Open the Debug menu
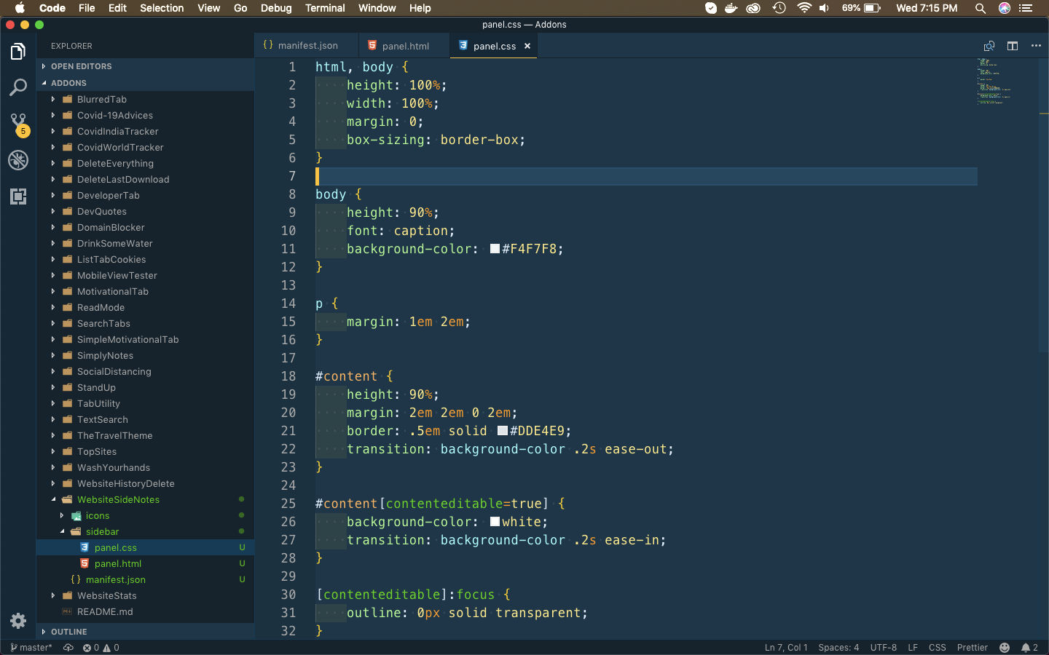The height and width of the screenshot is (655, 1049). (276, 8)
